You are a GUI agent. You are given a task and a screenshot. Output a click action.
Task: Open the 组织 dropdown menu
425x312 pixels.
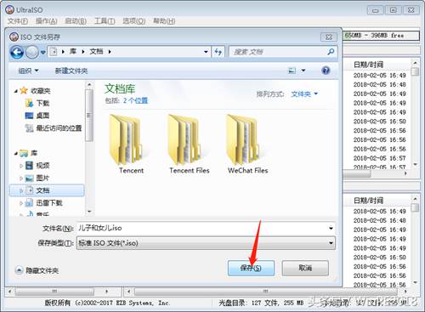pos(28,71)
